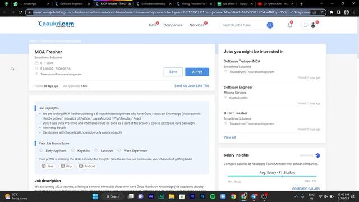The width and height of the screenshot is (359, 202).
Task: Open After Effects from the taskbar
Action: click(151, 196)
